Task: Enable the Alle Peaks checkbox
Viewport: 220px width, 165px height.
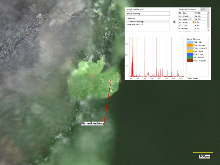Action: pos(188,78)
